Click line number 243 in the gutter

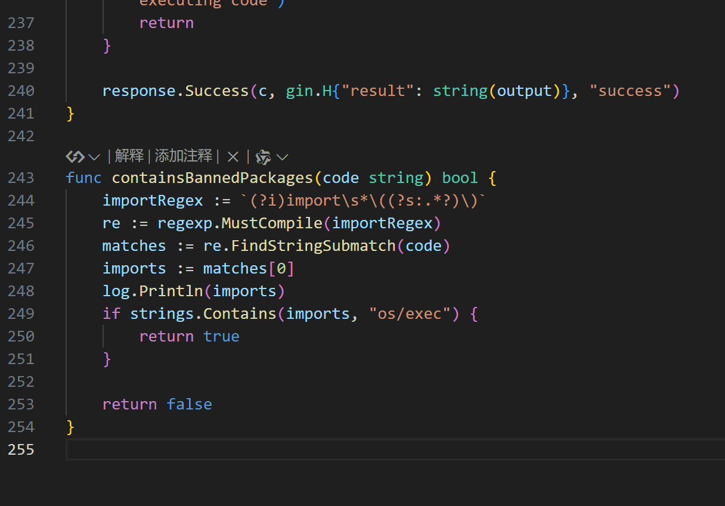click(21, 178)
